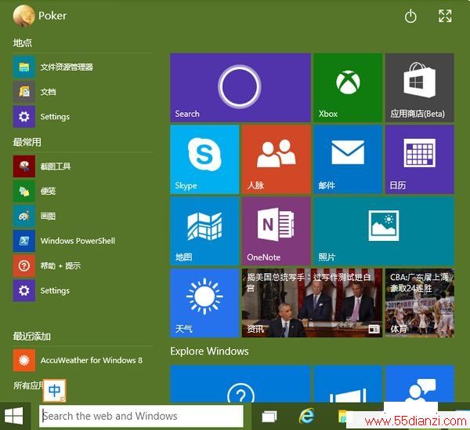The image size is (470, 430).
Task: Launch 画图 Paint app
Action: pos(83,216)
